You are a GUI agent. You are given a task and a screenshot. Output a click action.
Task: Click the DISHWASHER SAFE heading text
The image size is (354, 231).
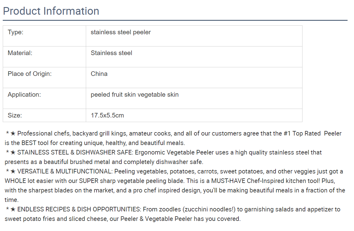point(104,152)
